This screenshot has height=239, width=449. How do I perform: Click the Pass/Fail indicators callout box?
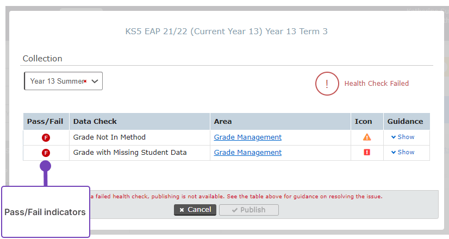[45, 212]
